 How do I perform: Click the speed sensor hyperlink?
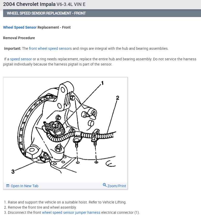pyautogui.click(x=21, y=59)
